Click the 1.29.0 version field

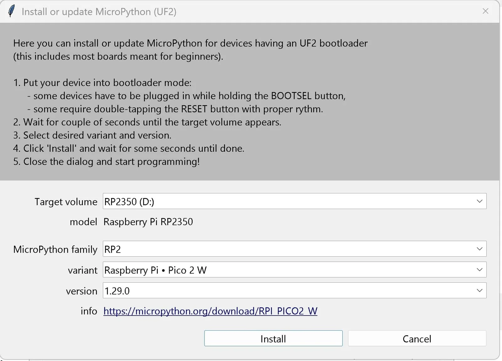pyautogui.click(x=295, y=290)
